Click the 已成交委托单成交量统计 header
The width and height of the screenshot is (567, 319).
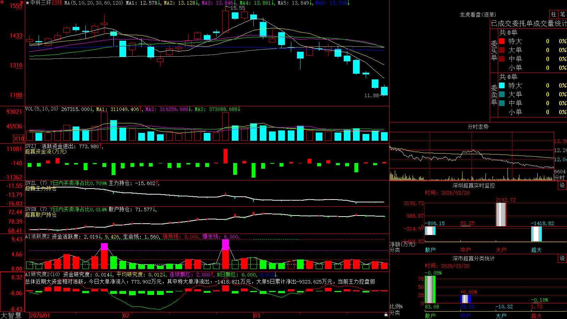(x=529, y=23)
